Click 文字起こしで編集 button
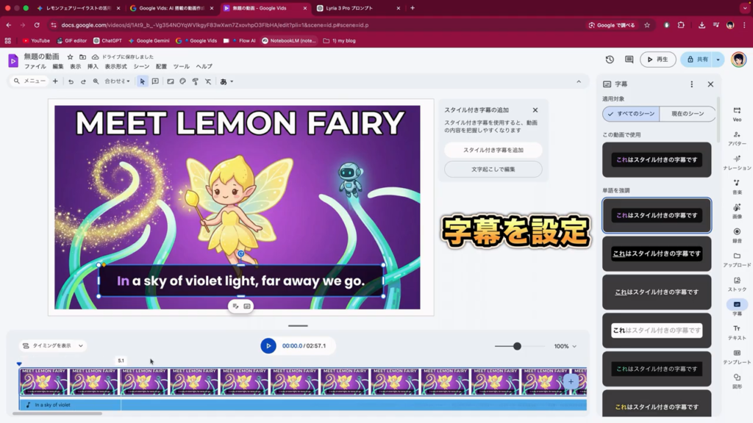The width and height of the screenshot is (753, 423). (493, 169)
